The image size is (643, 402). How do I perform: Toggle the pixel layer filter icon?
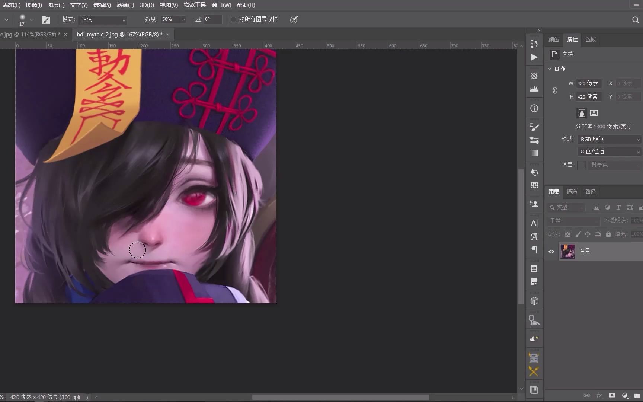596,207
